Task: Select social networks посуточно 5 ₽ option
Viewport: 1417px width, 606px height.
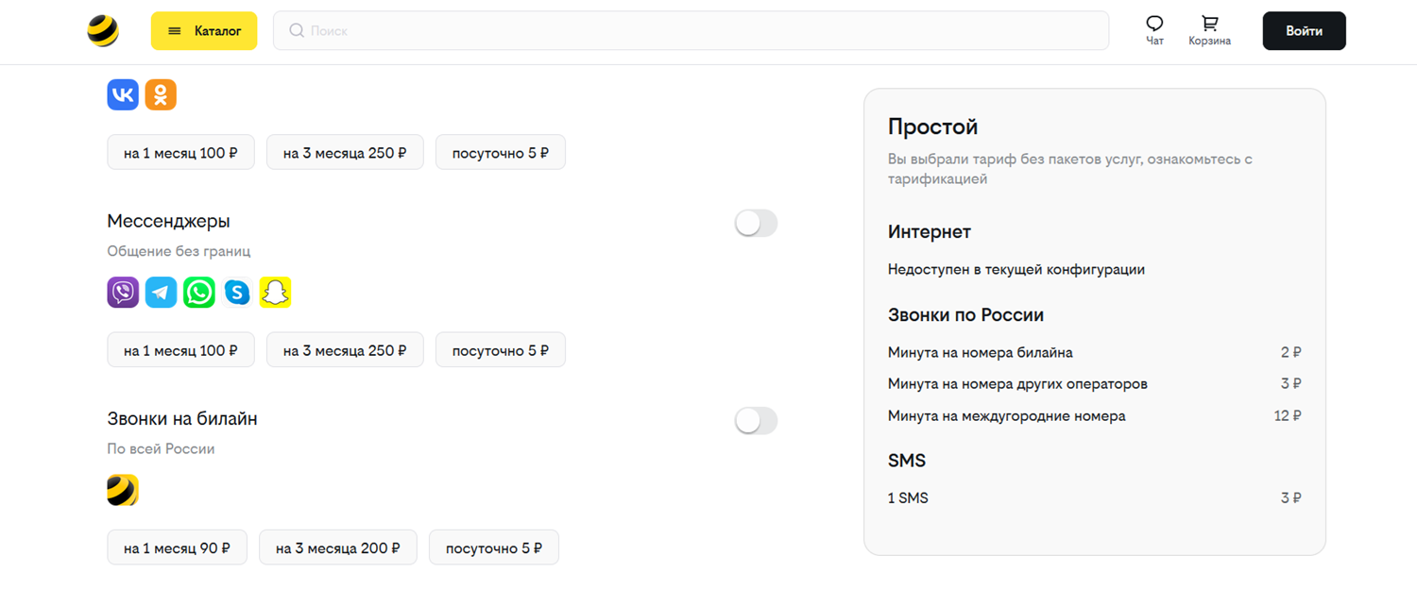Action: (x=500, y=153)
